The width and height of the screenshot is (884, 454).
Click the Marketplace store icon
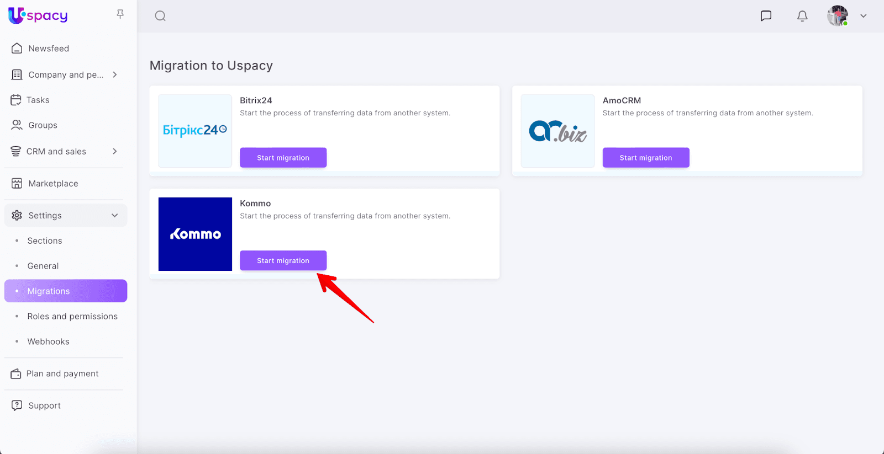pyautogui.click(x=17, y=184)
